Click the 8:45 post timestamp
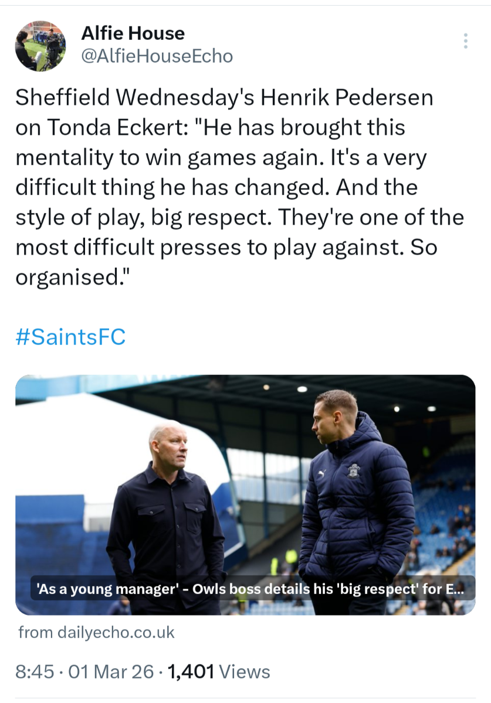 click(35, 671)
